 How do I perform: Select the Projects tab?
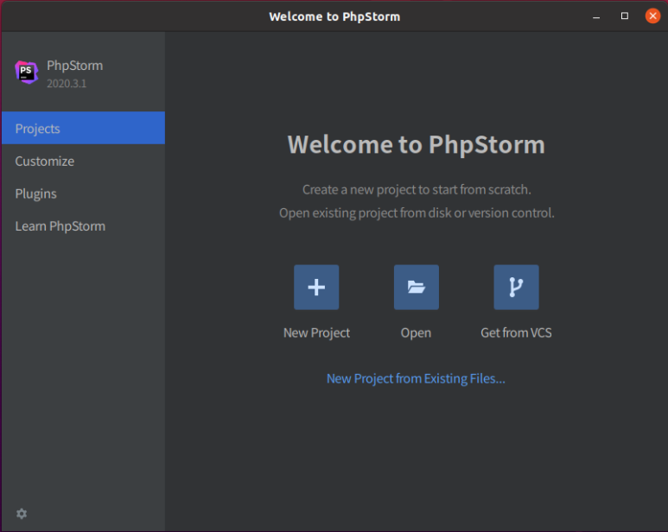(83, 128)
